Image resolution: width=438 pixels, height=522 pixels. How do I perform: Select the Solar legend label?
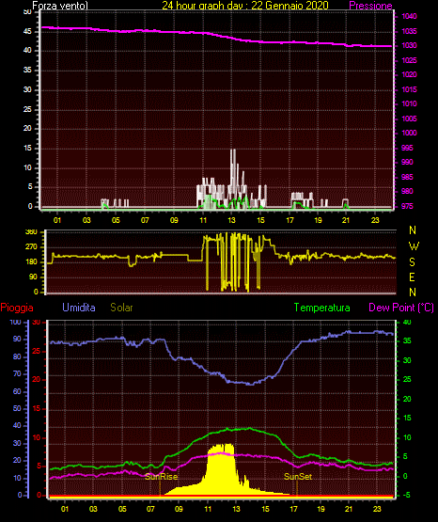coord(121,308)
